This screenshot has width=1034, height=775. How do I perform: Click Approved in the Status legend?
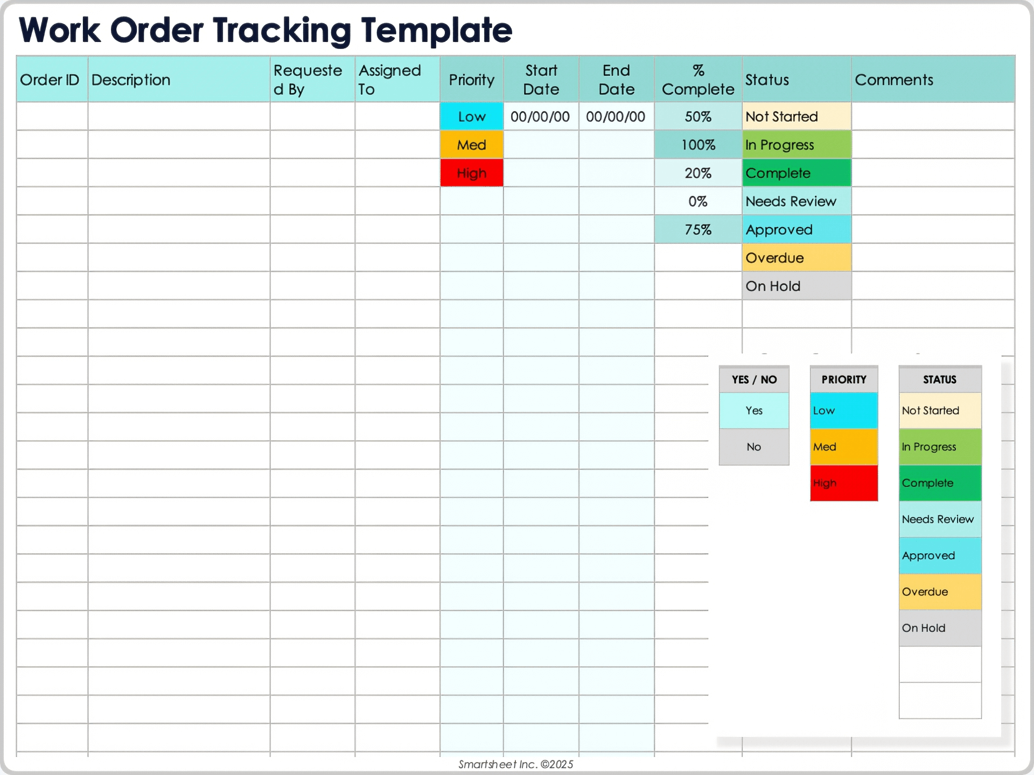[940, 555]
